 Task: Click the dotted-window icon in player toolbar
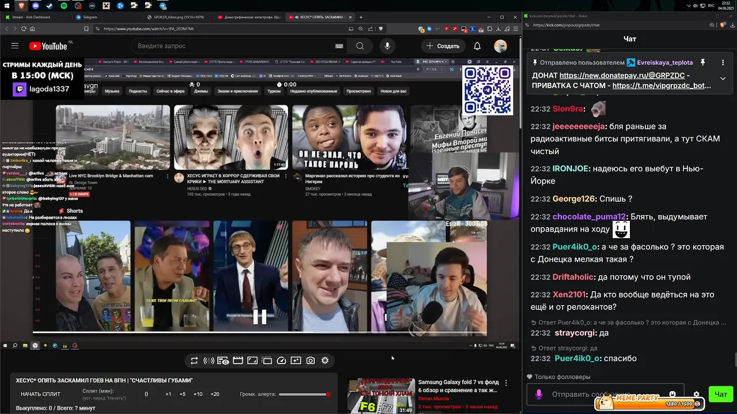(267, 361)
